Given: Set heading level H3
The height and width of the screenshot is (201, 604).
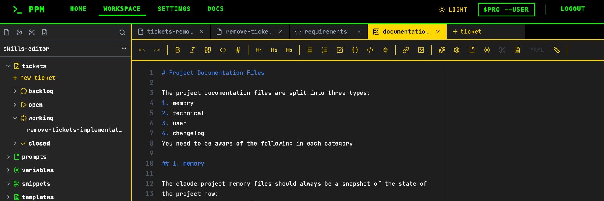Looking at the screenshot, I should click(x=289, y=50).
